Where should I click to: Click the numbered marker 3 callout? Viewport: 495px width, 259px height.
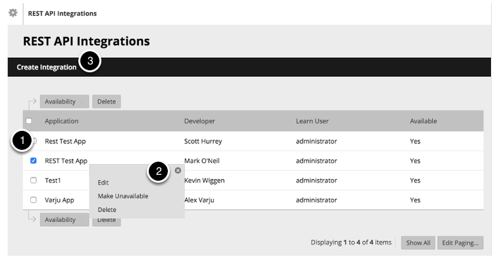(x=90, y=61)
